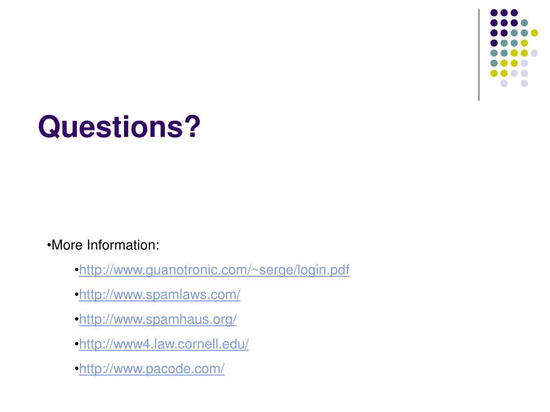The width and height of the screenshot is (550, 412).
Task: Click the bullet before the spamhaus link
Action: point(76,320)
